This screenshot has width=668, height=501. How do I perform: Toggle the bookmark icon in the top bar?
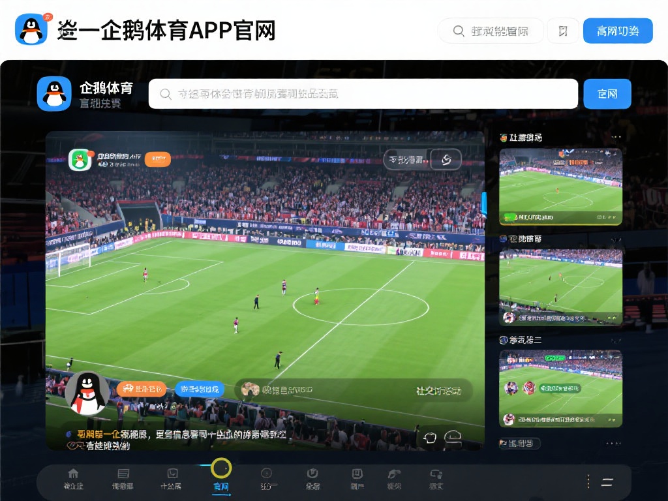[x=562, y=31]
